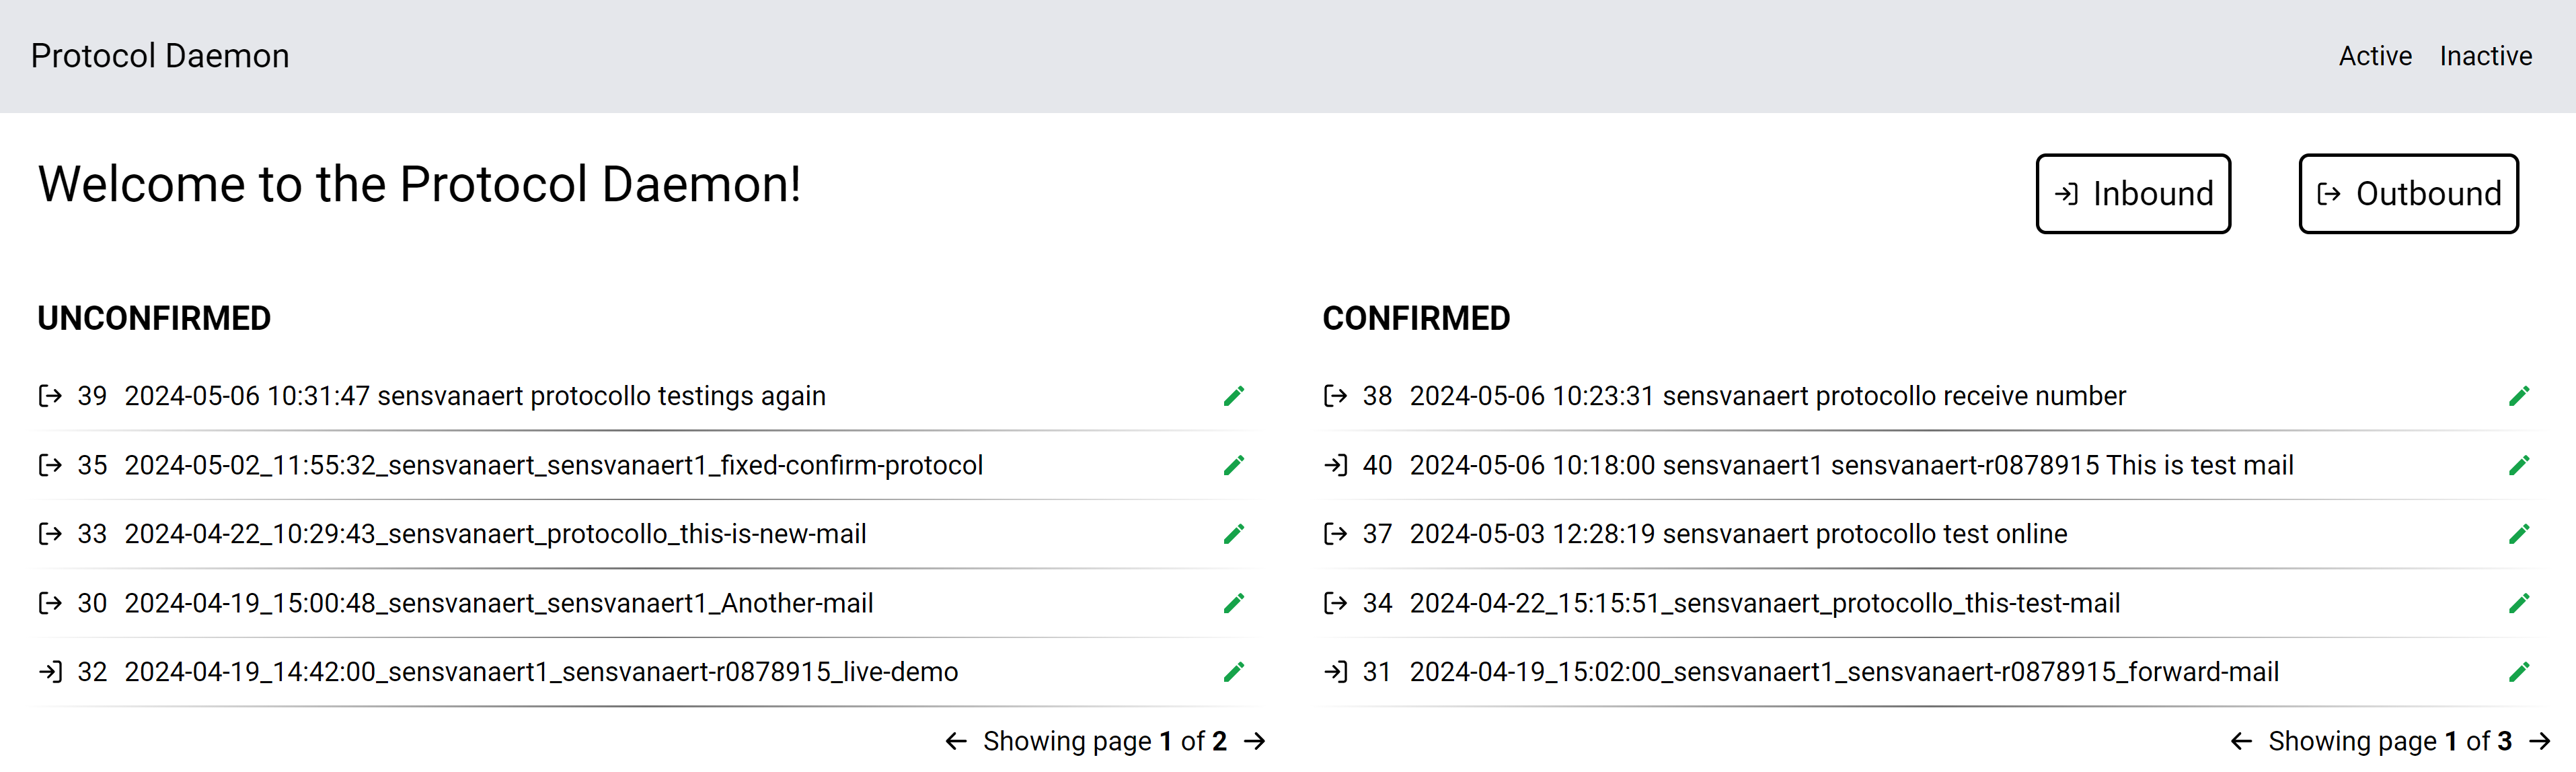Edit protocol 37 test online
Viewport: 2576px width, 772px height.
click(2519, 534)
